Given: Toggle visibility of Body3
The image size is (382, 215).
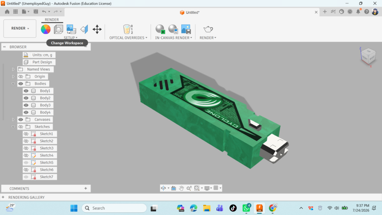Looking at the screenshot, I should pos(26,105).
